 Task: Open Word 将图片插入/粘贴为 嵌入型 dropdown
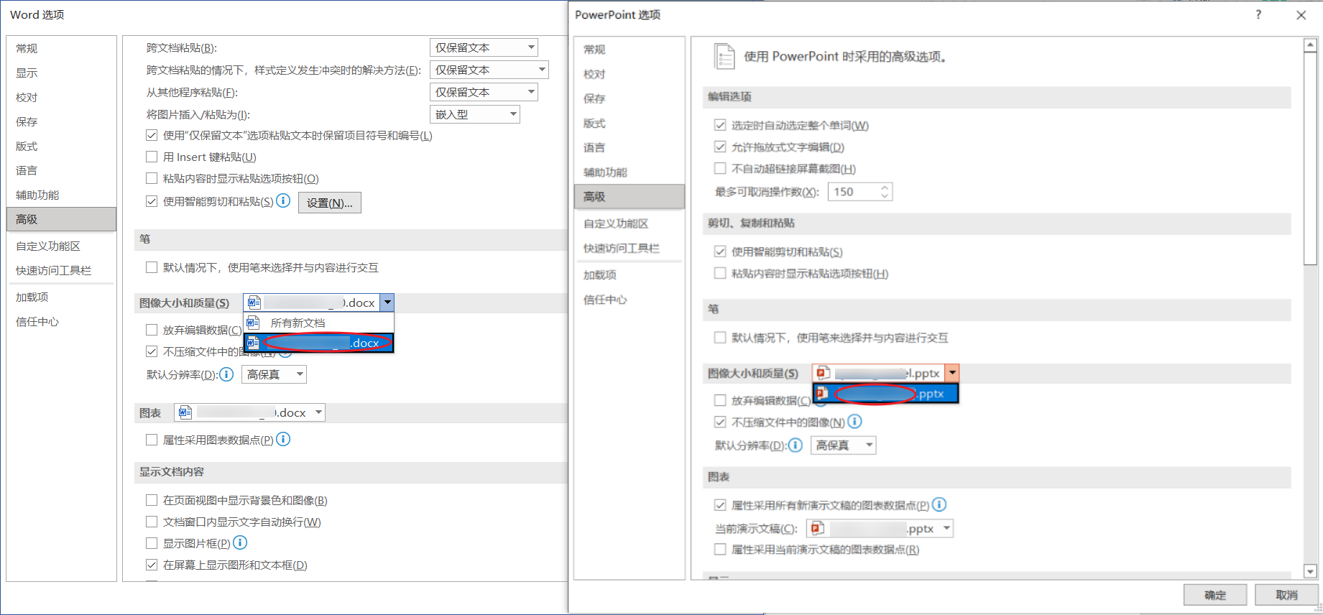click(475, 114)
